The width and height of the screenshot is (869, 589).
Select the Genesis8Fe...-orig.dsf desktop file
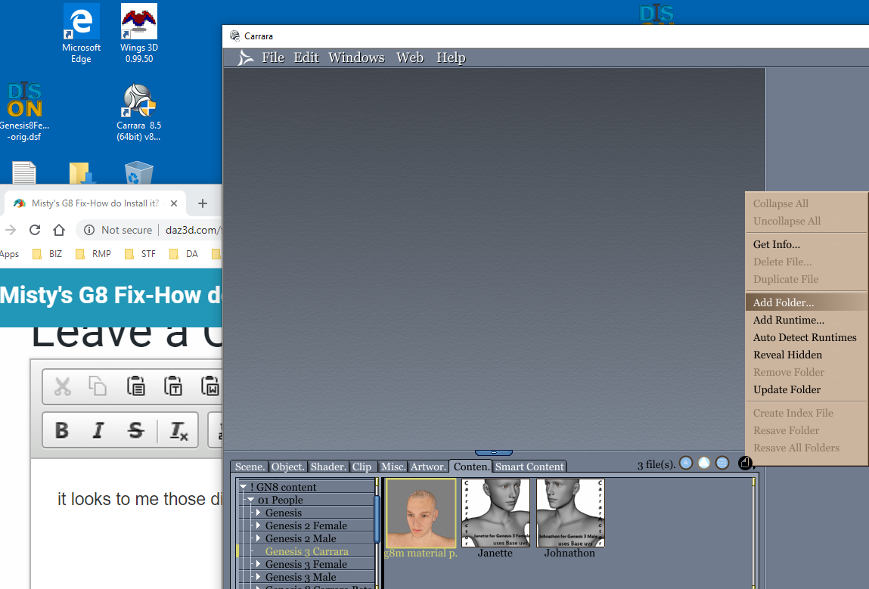tap(24, 111)
